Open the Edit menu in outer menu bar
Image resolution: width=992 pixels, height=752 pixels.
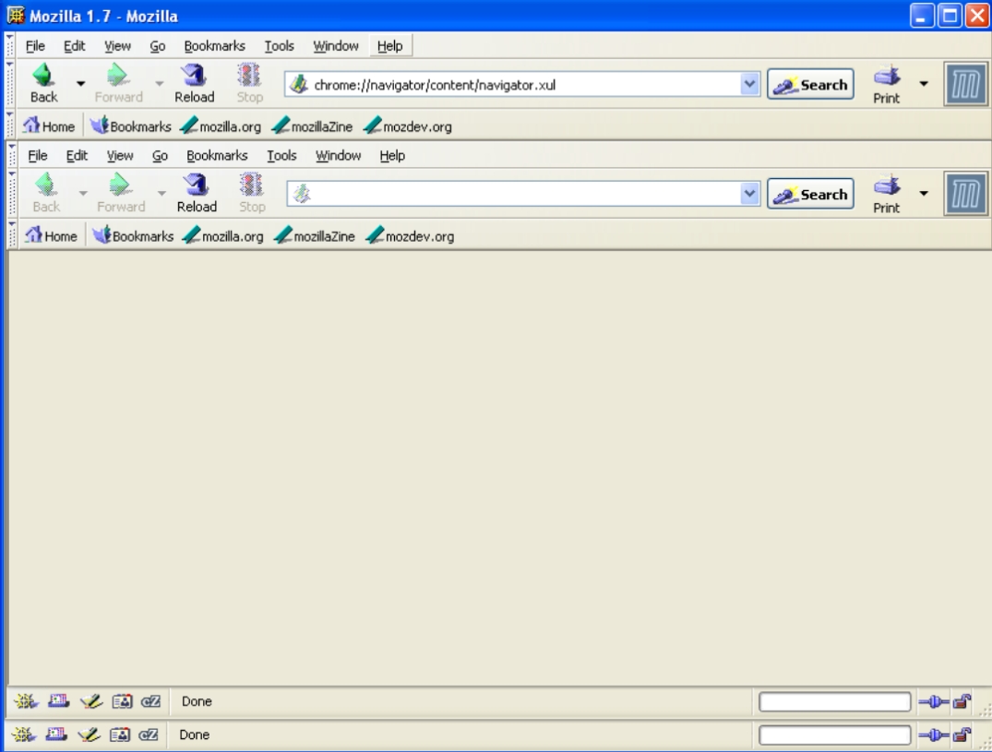(x=74, y=45)
